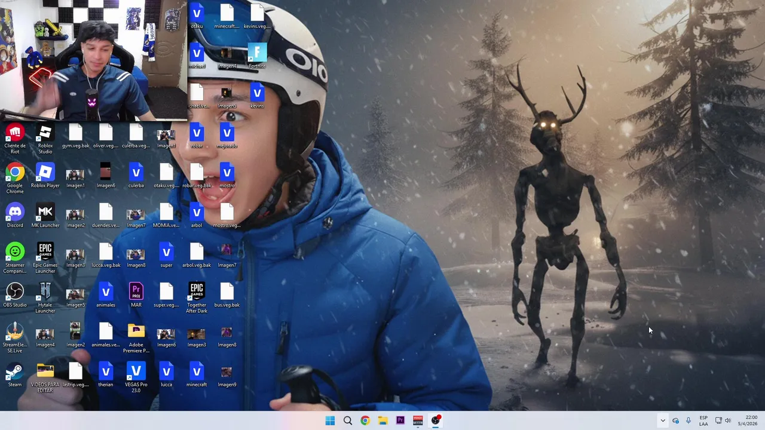This screenshot has height=430, width=765.
Task: Select lucca.veg.bak backup file
Action: click(106, 256)
